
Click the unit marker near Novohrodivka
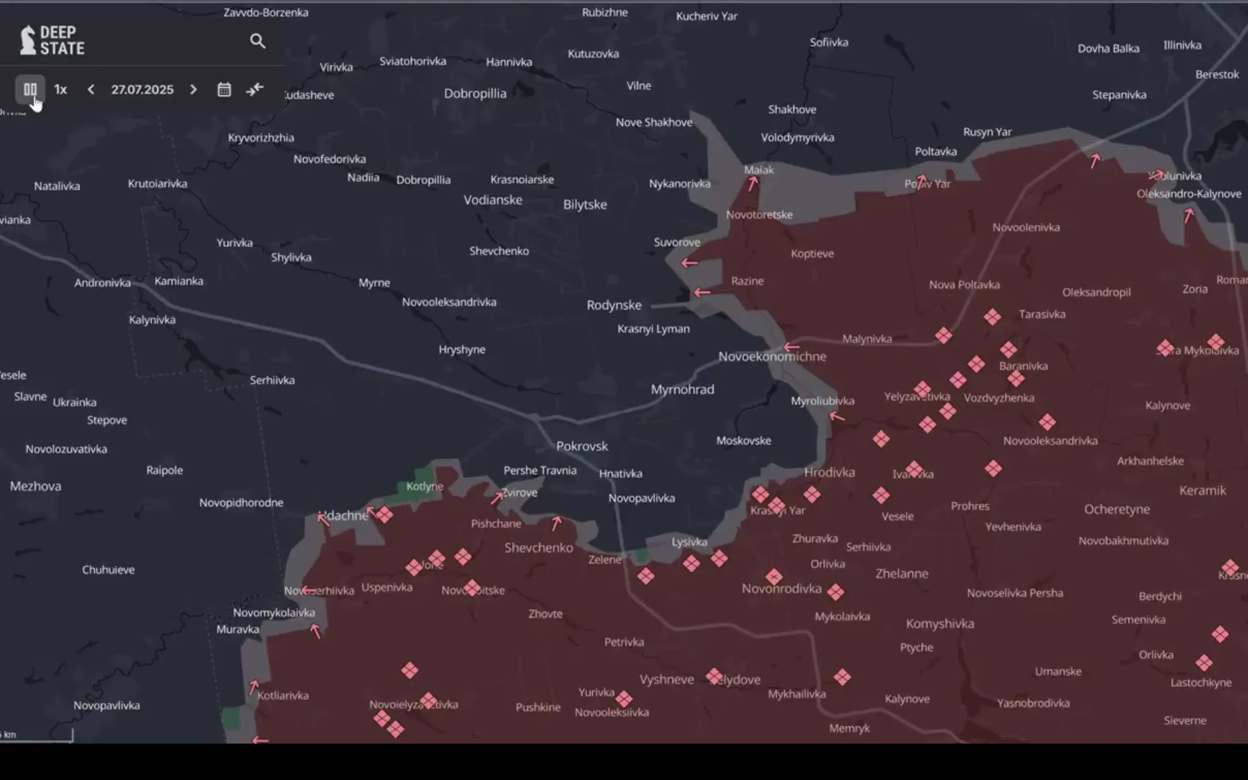coord(773,577)
